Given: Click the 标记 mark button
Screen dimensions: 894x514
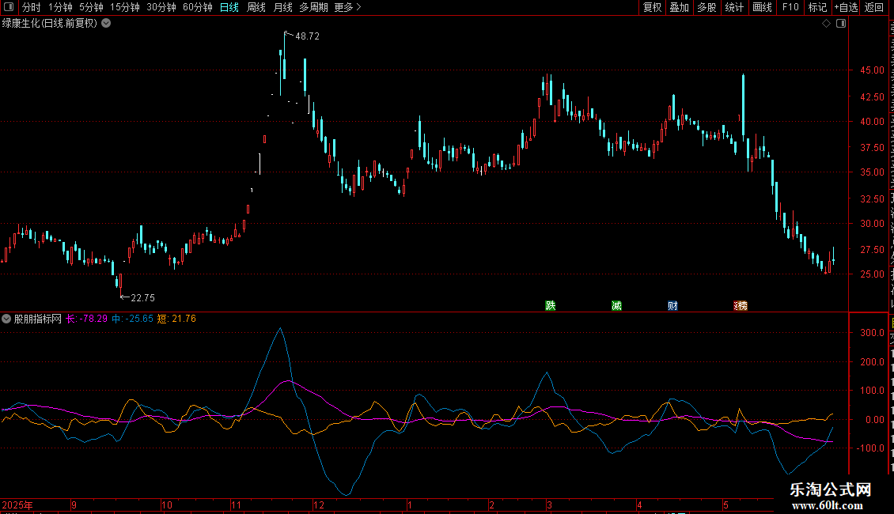Looking at the screenshot, I should click(817, 7).
